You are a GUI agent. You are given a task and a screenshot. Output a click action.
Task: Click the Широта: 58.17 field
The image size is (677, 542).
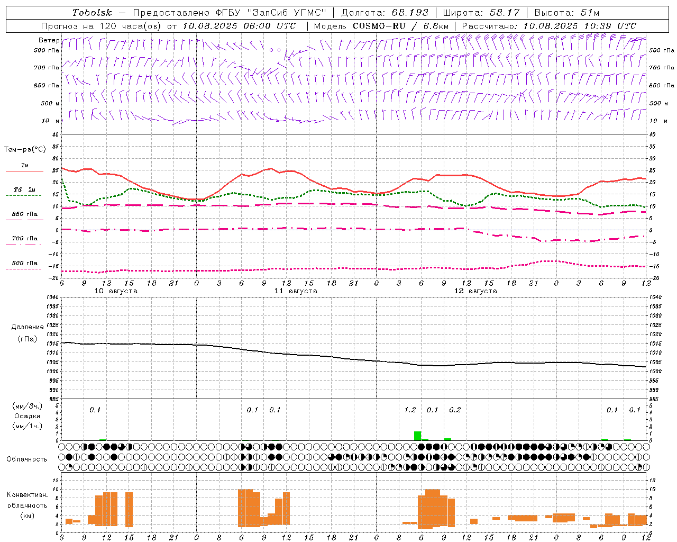[x=481, y=13]
